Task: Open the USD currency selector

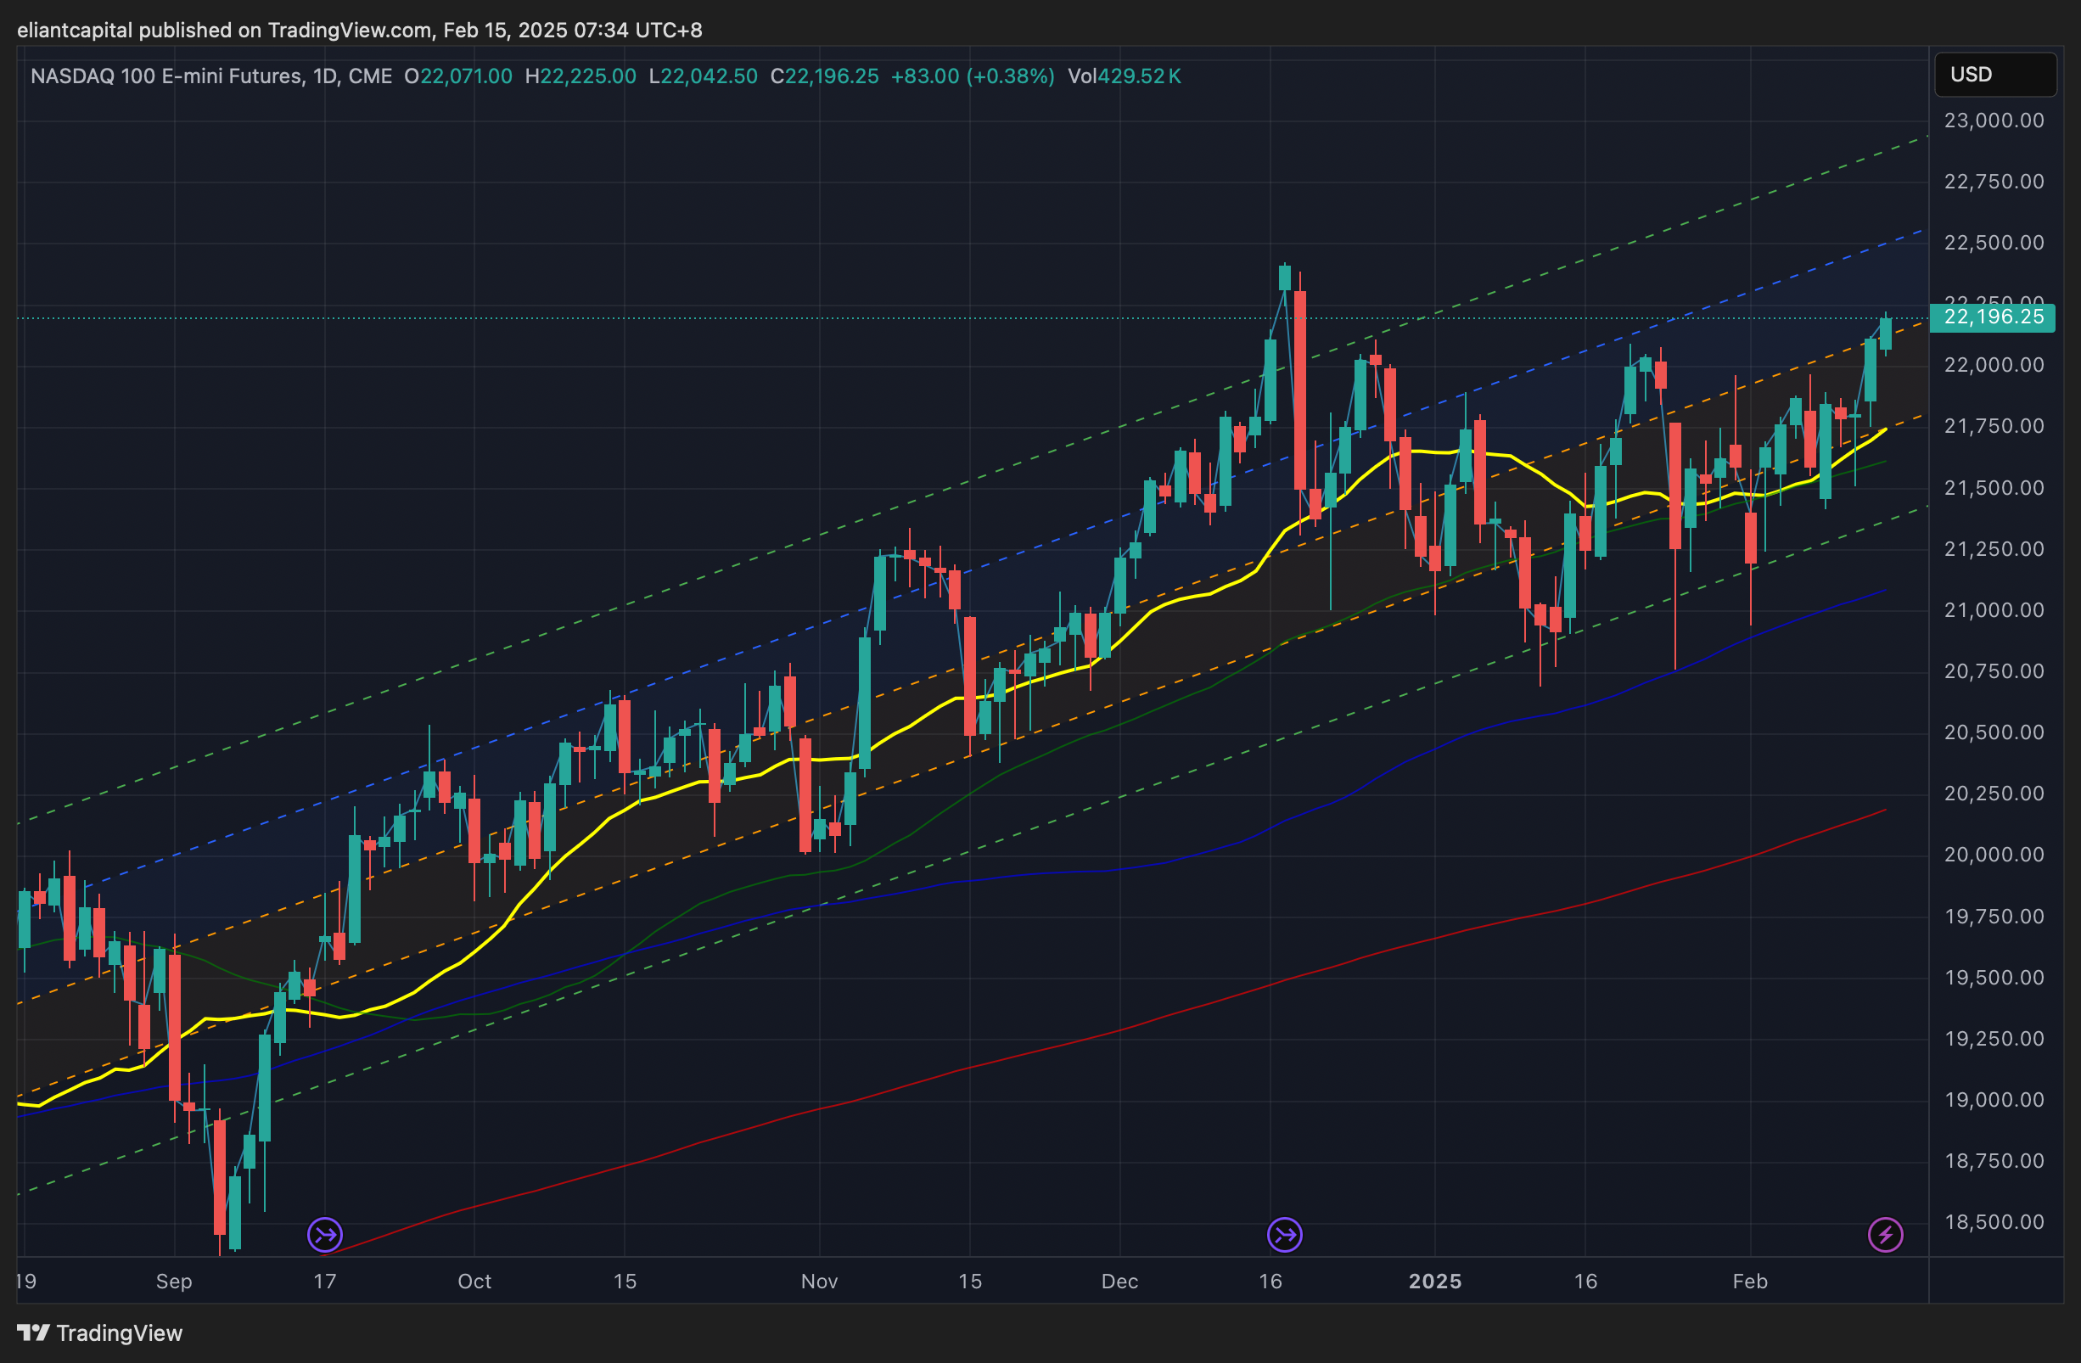Action: click(1994, 75)
